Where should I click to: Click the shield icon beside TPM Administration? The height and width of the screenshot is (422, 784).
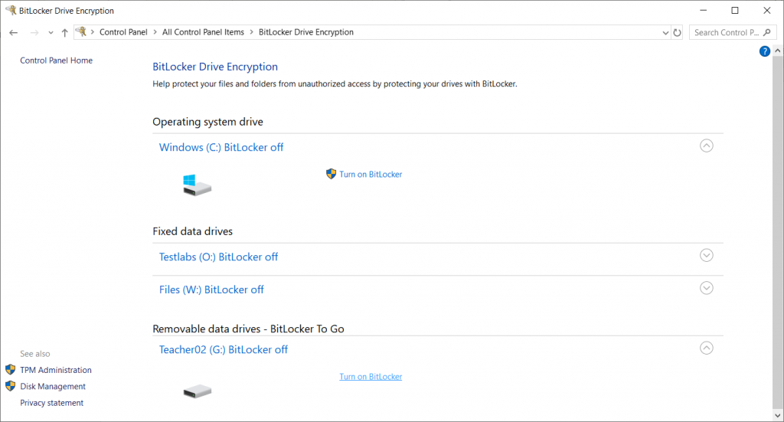coord(11,369)
